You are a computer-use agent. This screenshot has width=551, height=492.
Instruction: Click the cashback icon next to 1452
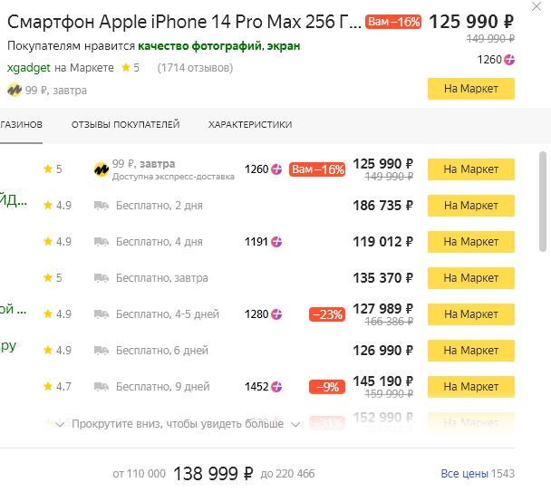(276, 387)
